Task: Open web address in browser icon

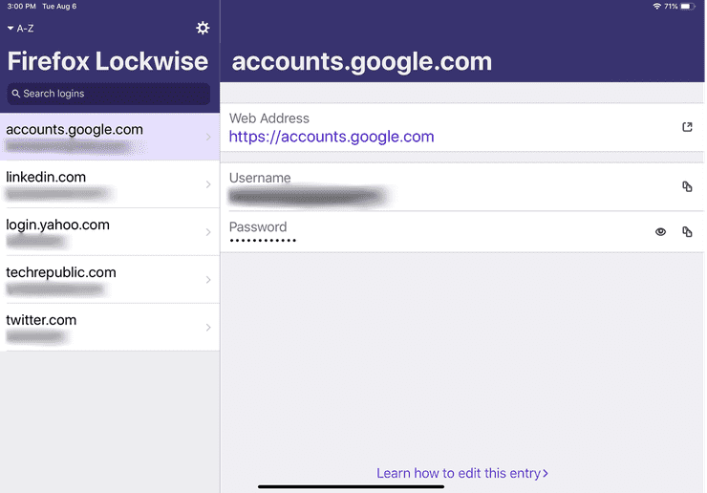Action: (687, 127)
